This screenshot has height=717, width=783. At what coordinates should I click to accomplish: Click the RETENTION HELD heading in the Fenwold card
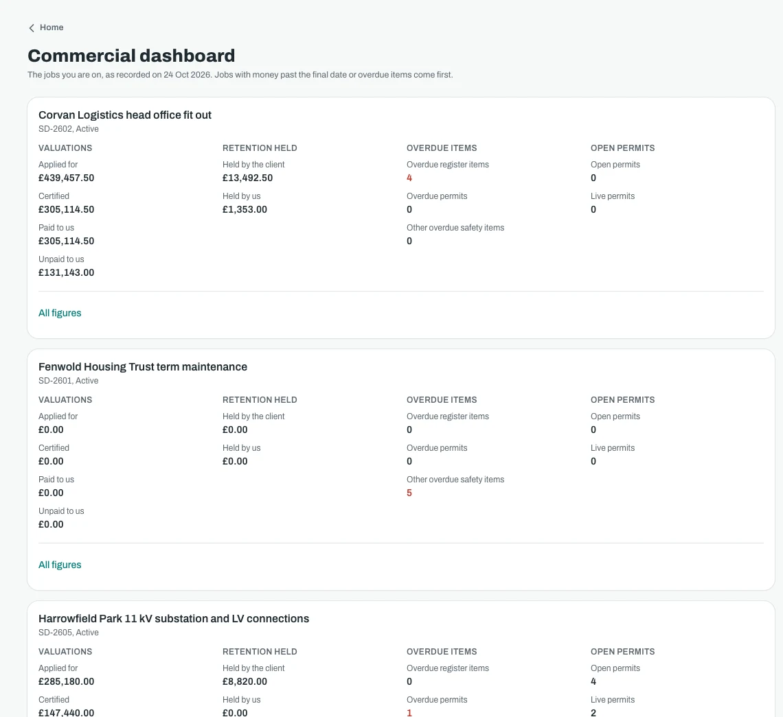click(x=260, y=400)
